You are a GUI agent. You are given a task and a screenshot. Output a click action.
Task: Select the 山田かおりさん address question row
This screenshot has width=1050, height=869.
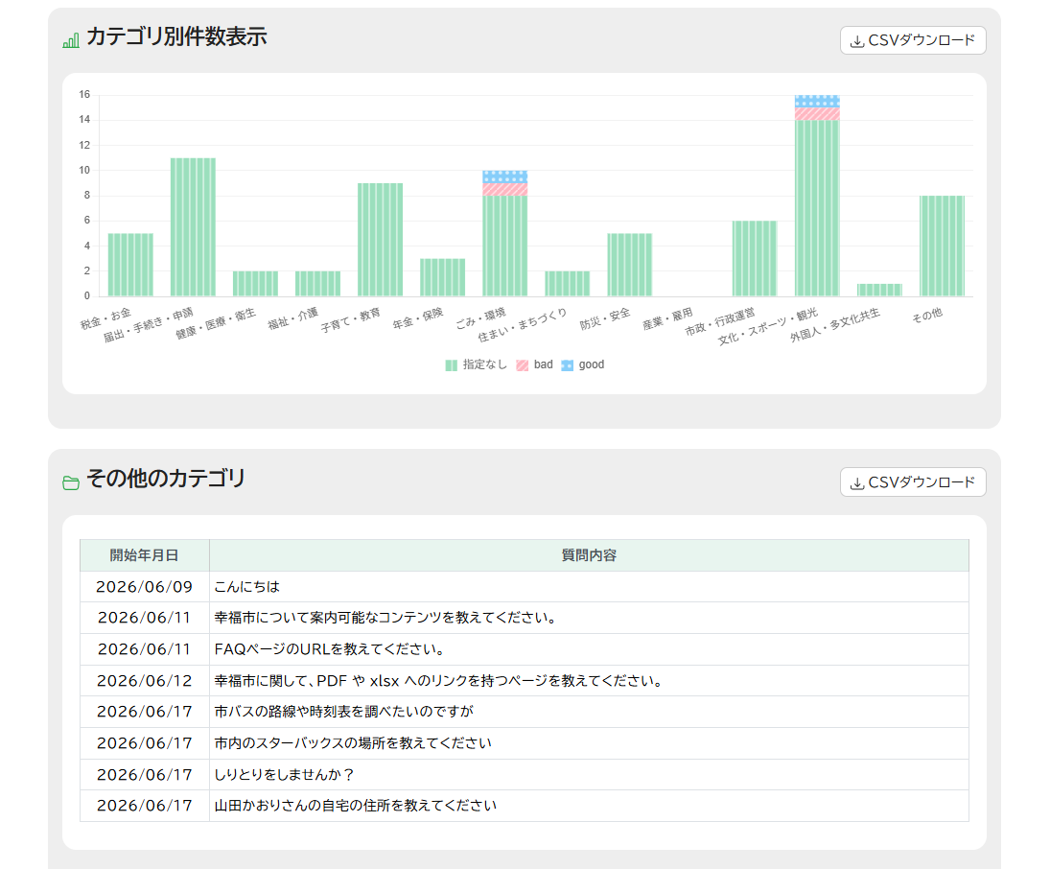click(x=525, y=806)
